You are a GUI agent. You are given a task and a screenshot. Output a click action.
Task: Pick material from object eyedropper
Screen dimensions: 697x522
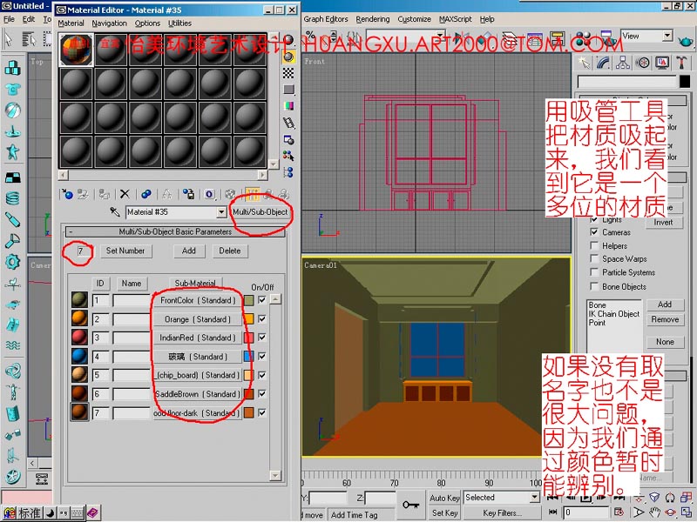coord(115,211)
